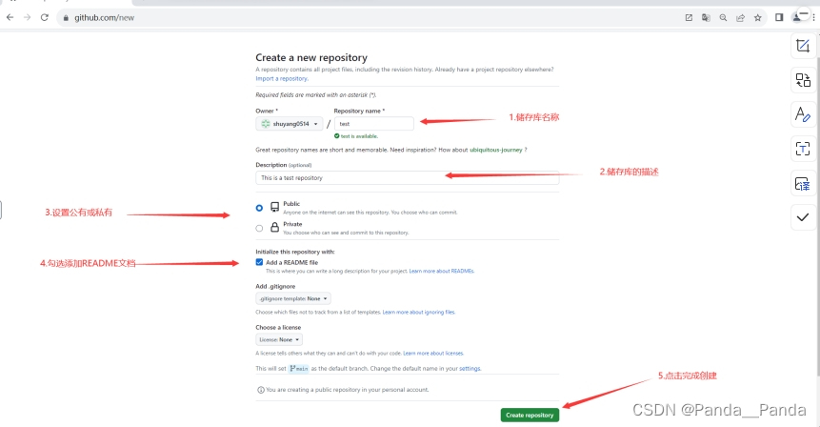This screenshot has height=427, width=820.
Task: Click the translate icon in right sidebar
Action: (x=803, y=184)
